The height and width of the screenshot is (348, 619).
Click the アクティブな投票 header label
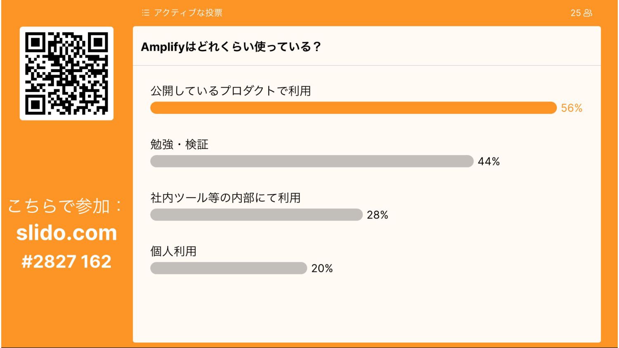click(x=188, y=13)
